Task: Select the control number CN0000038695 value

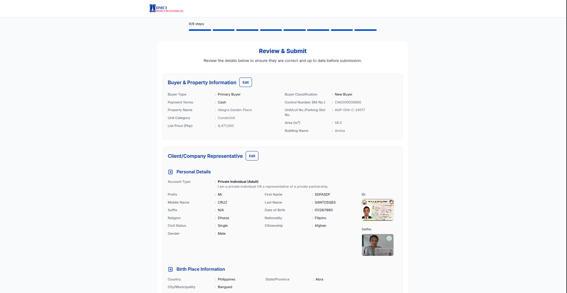Action: pos(348,102)
